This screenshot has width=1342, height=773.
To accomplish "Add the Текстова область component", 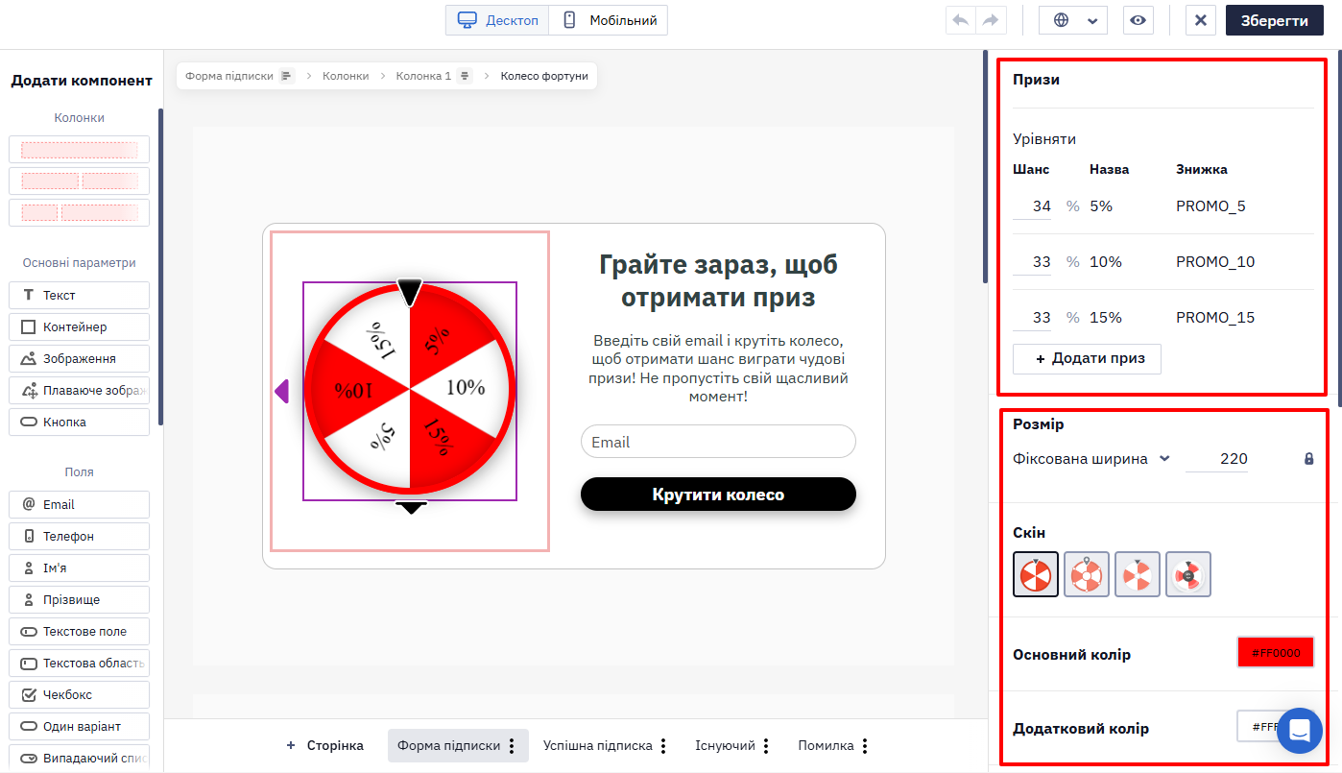I will [80, 663].
